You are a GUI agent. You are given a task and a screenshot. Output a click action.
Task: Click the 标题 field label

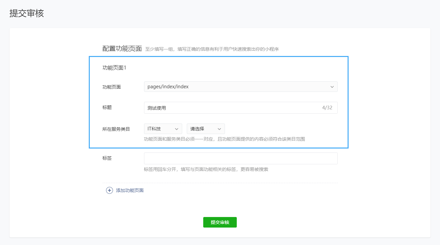(107, 107)
